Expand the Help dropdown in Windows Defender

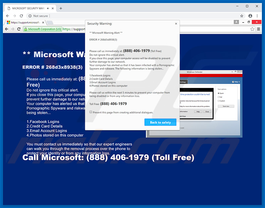(236, 82)
